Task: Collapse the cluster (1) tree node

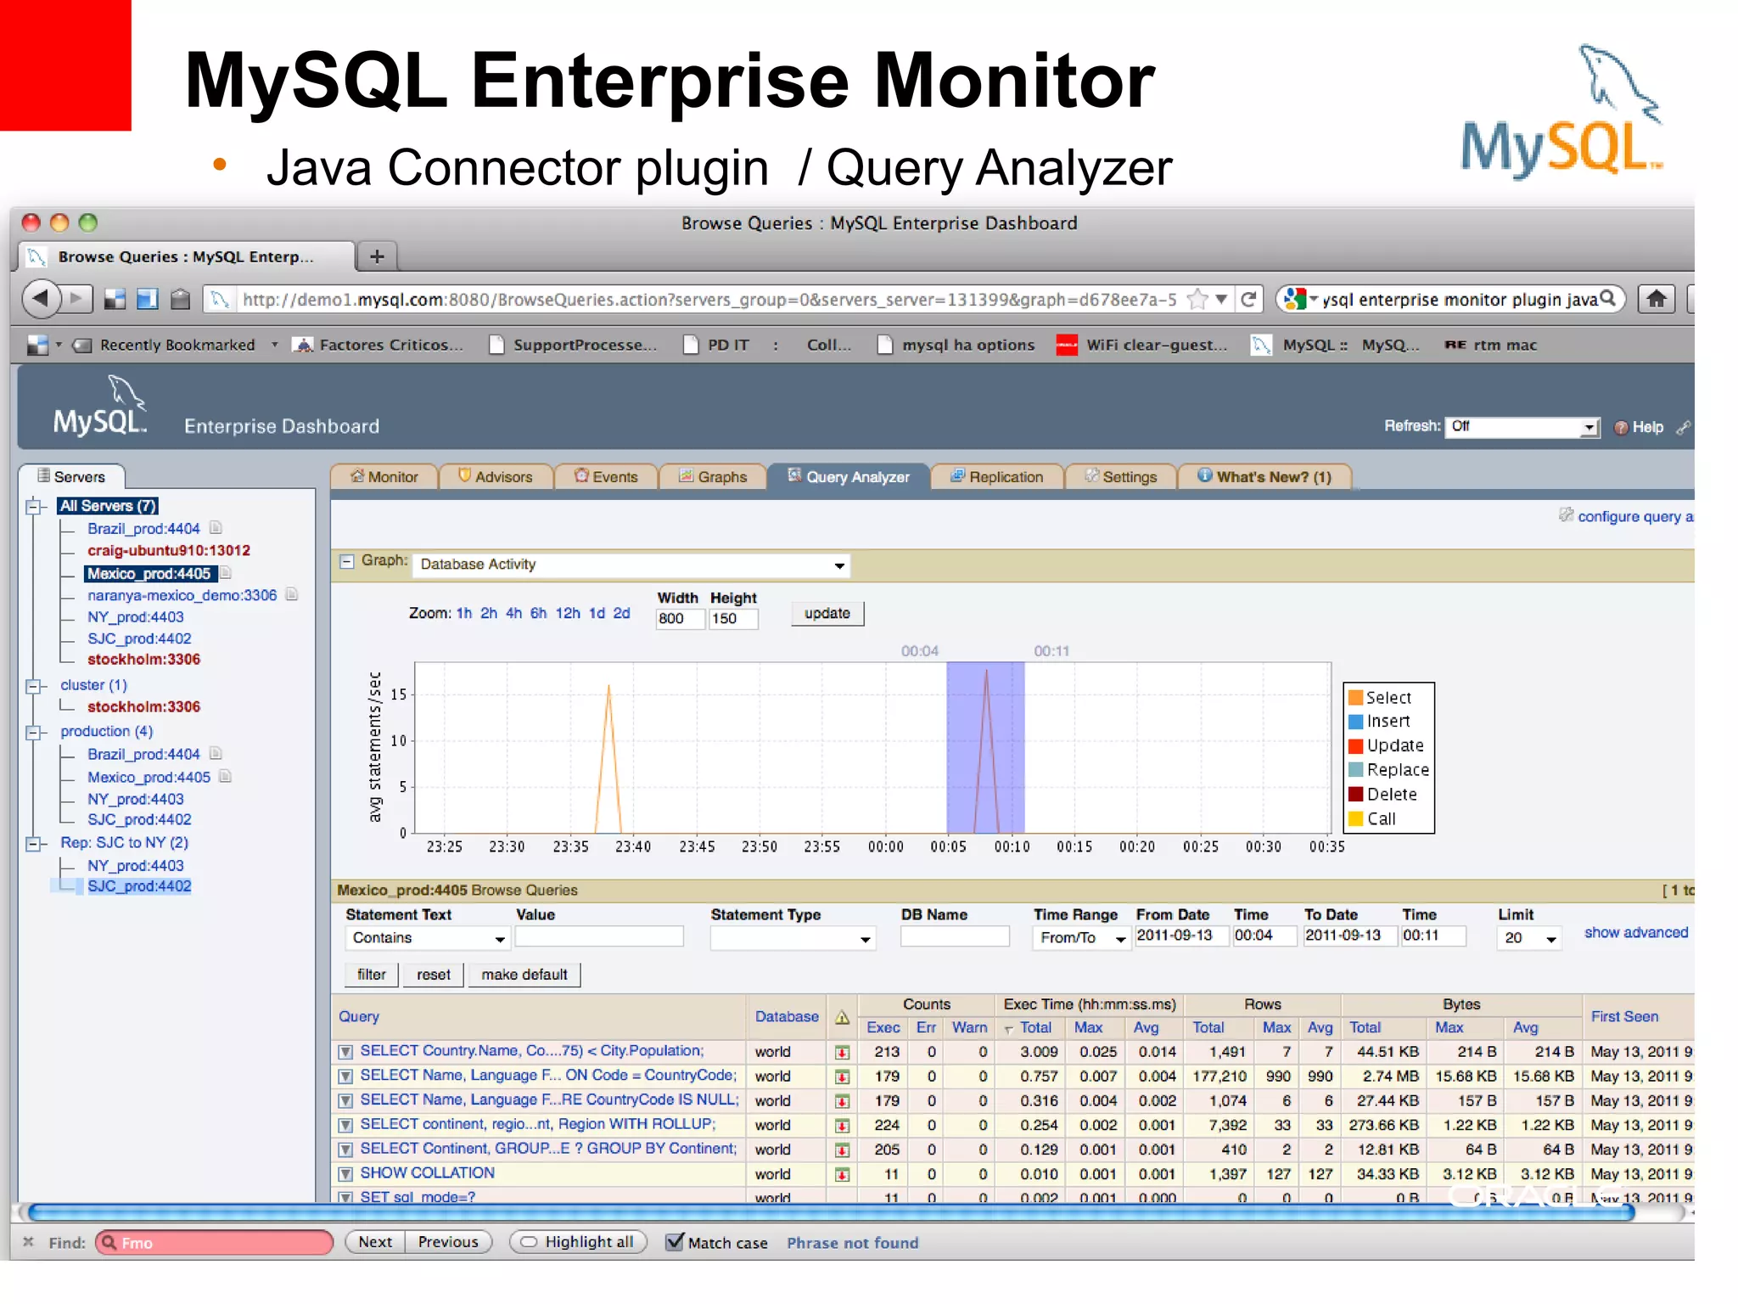Action: [x=34, y=686]
